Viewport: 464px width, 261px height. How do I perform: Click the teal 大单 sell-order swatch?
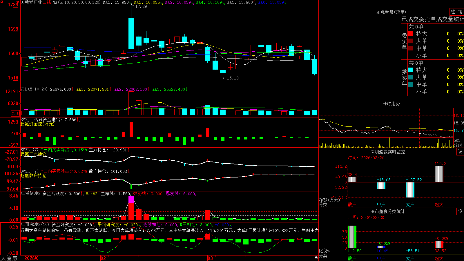point(411,77)
